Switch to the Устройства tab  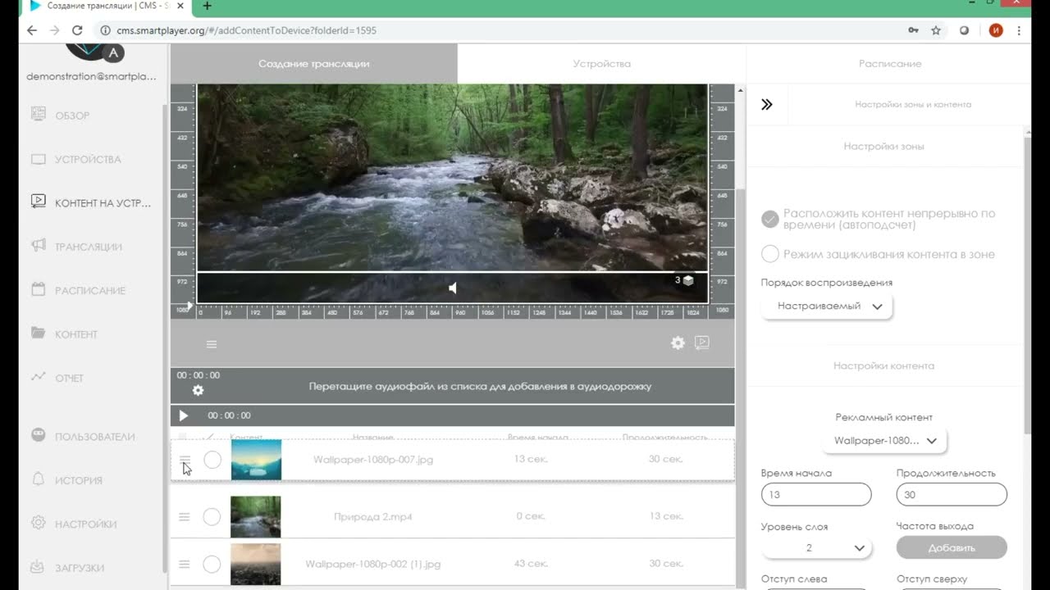click(x=602, y=63)
